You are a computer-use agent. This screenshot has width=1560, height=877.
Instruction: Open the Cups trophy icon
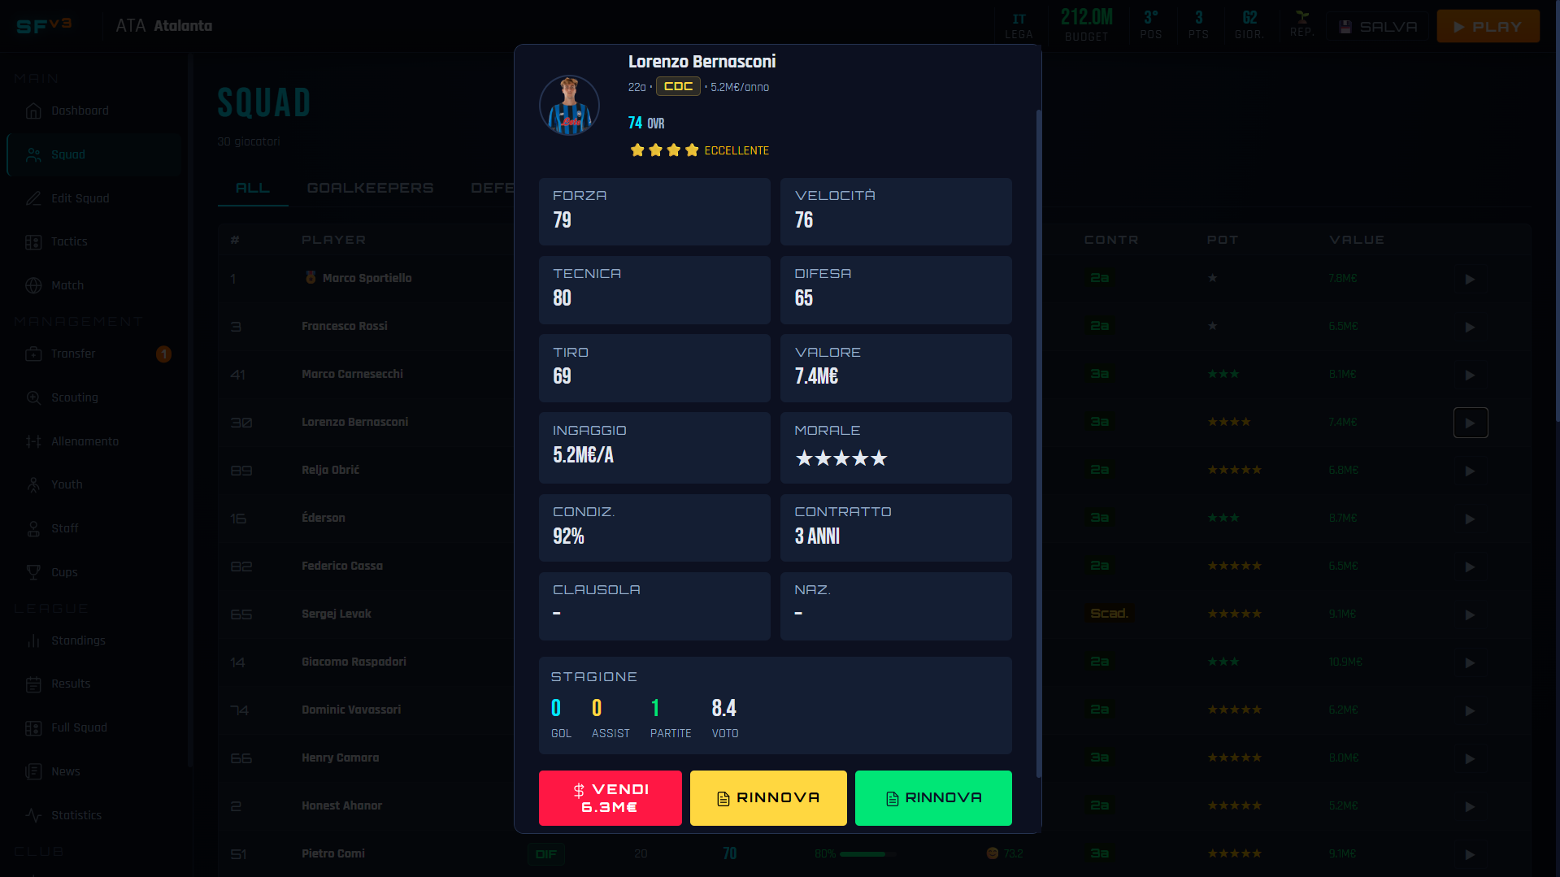tap(33, 573)
